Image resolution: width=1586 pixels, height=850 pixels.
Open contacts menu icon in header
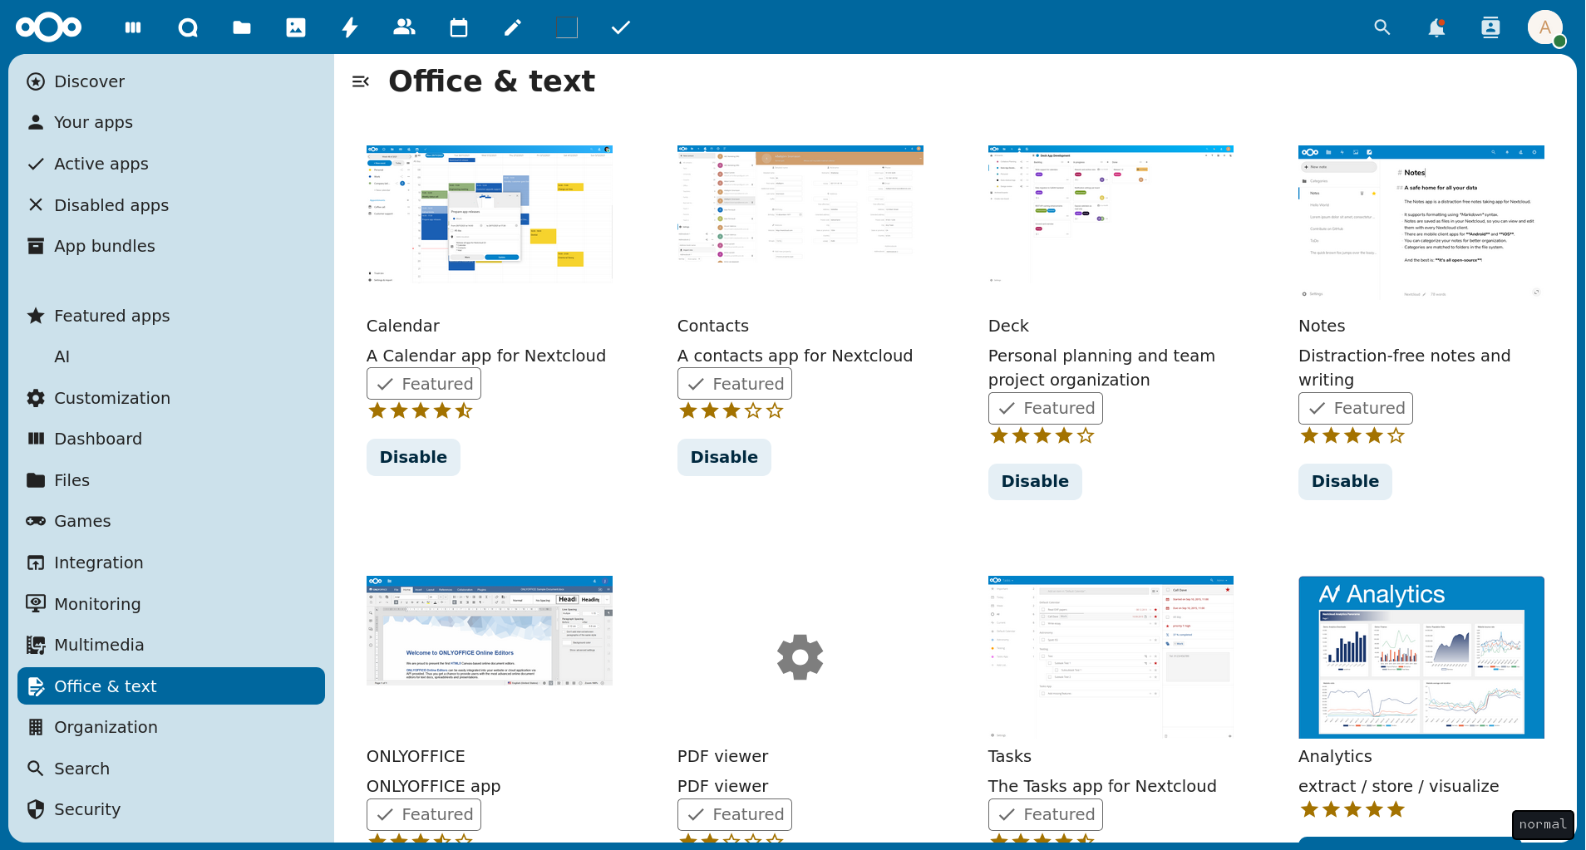tap(1490, 27)
